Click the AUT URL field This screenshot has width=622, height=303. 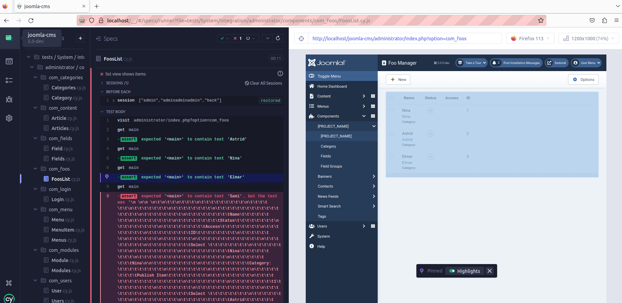pyautogui.click(x=405, y=39)
